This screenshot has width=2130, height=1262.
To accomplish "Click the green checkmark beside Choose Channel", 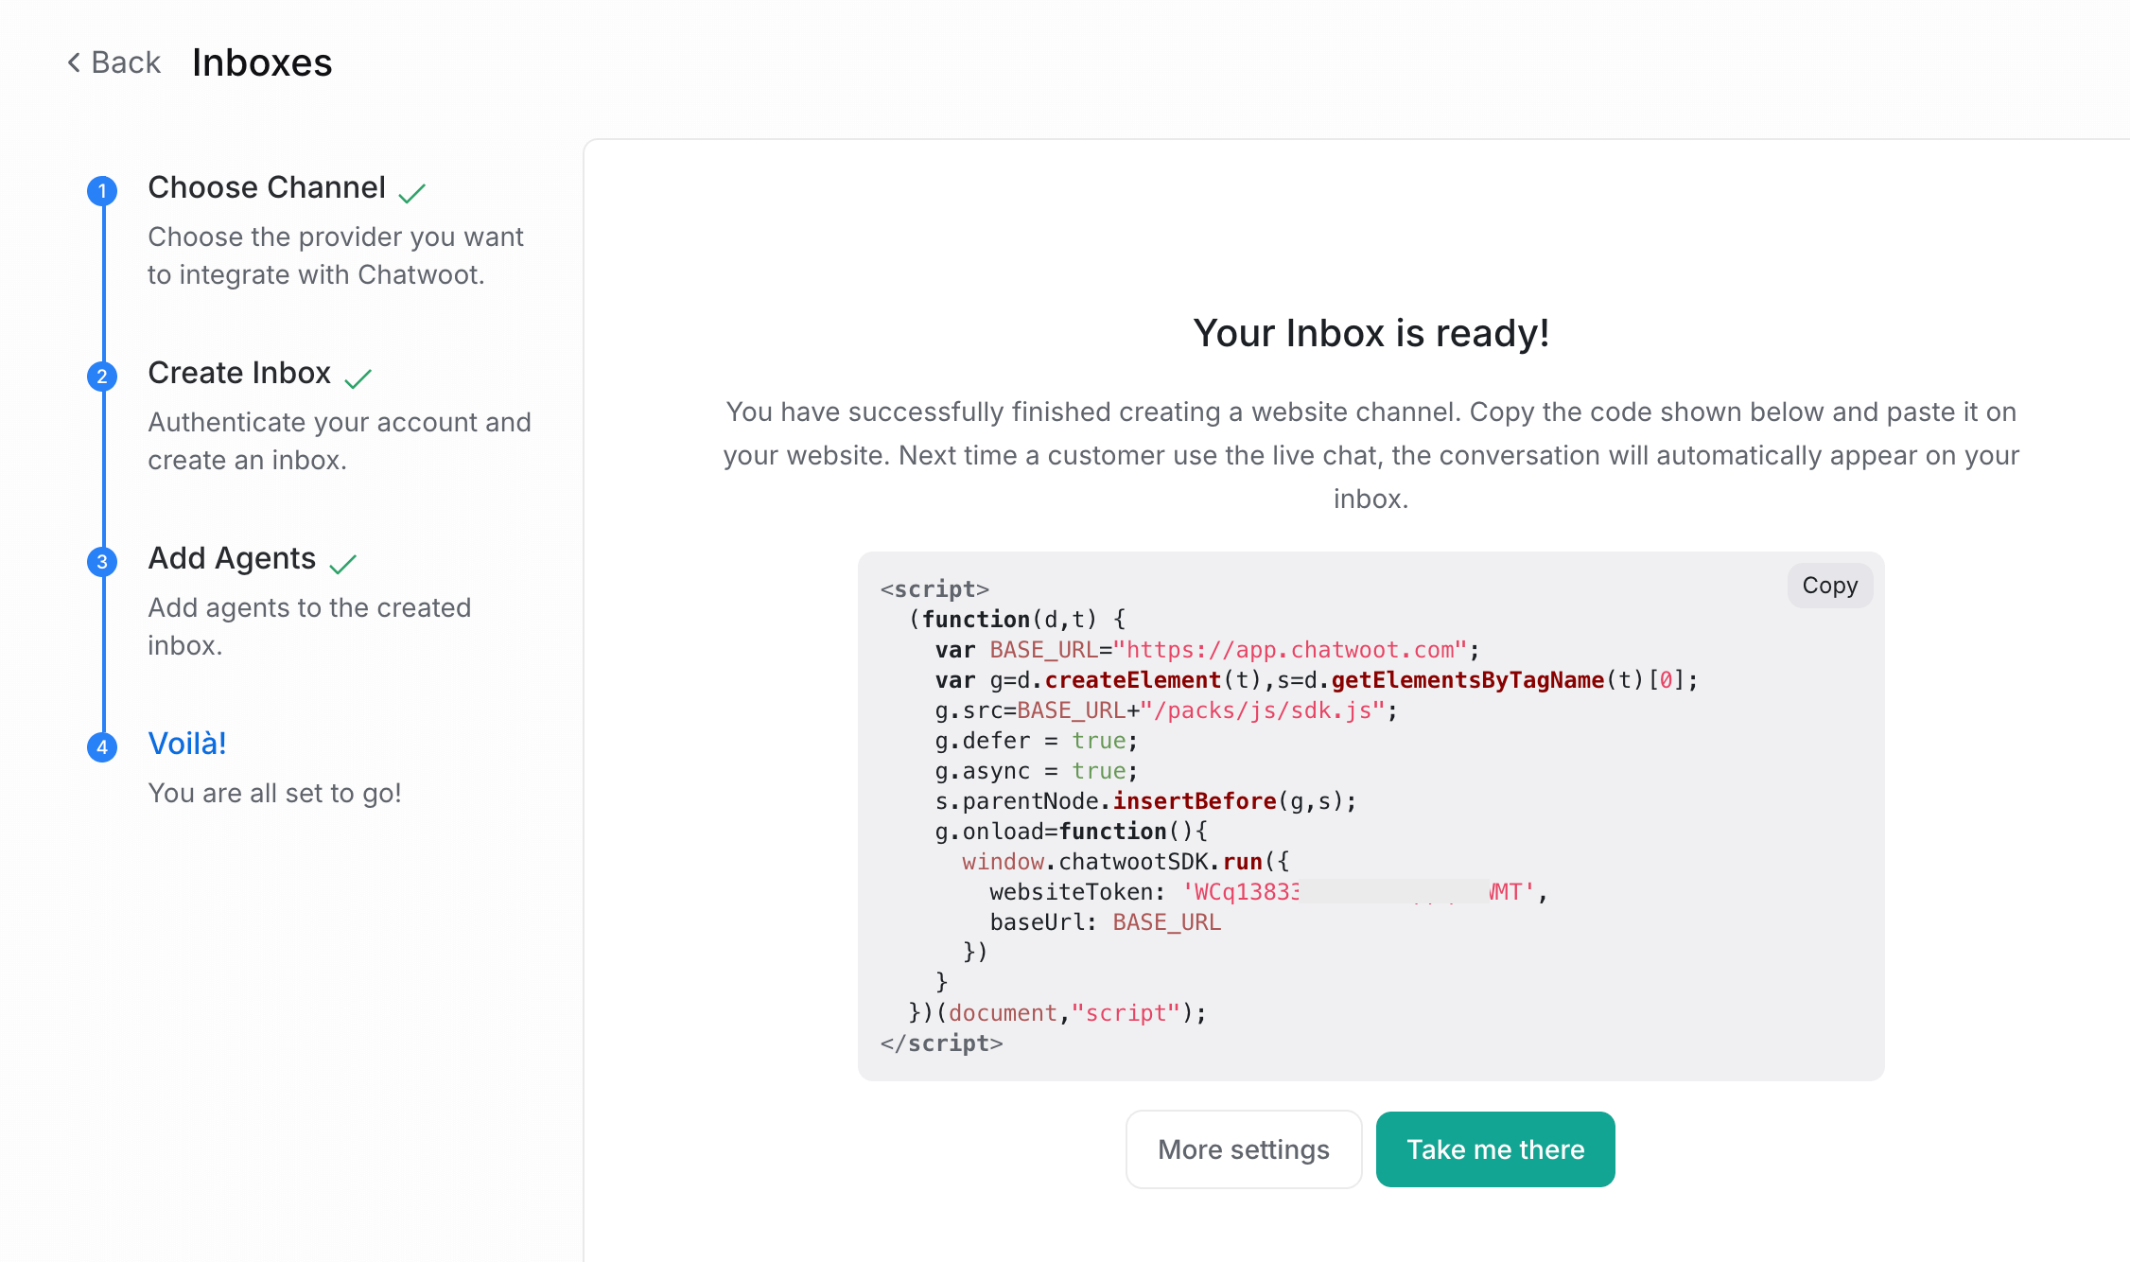I will click(x=413, y=192).
